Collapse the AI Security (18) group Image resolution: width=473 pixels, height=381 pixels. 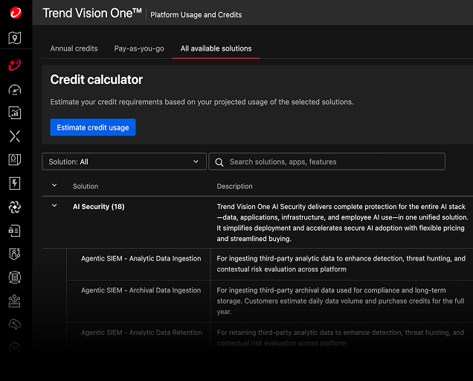[54, 206]
